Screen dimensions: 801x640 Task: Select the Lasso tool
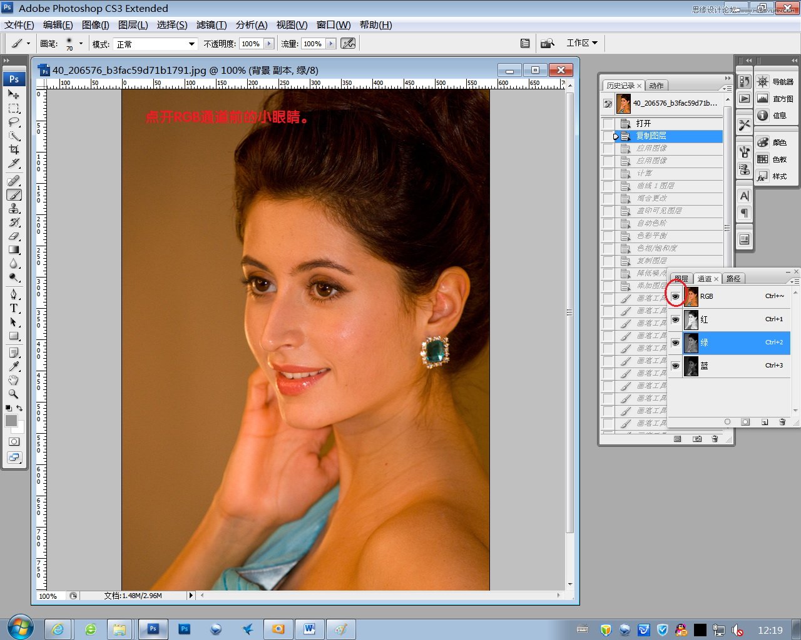(x=13, y=122)
